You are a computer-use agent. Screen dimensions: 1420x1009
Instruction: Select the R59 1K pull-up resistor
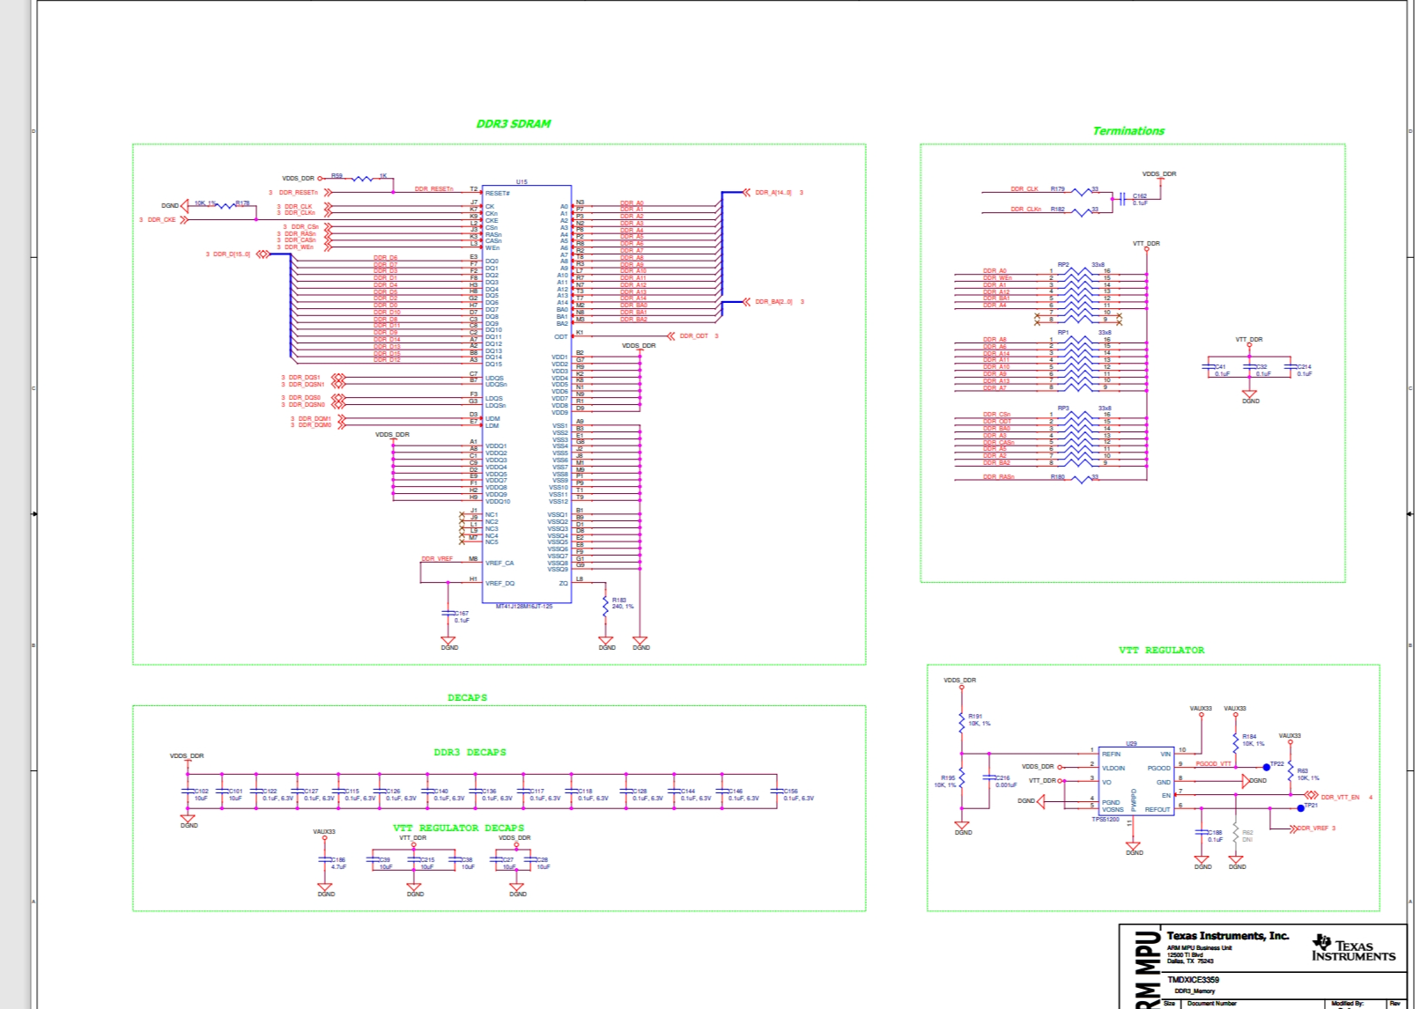point(362,179)
